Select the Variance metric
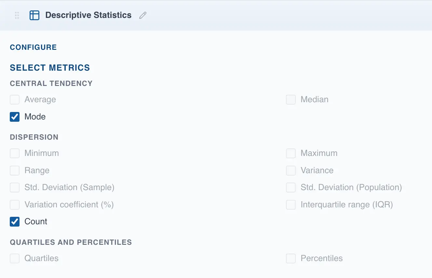The image size is (432, 278). pos(290,170)
